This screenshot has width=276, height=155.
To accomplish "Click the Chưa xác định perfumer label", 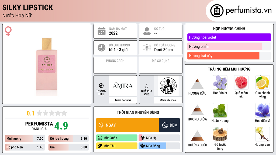I will (x=168, y=100).
